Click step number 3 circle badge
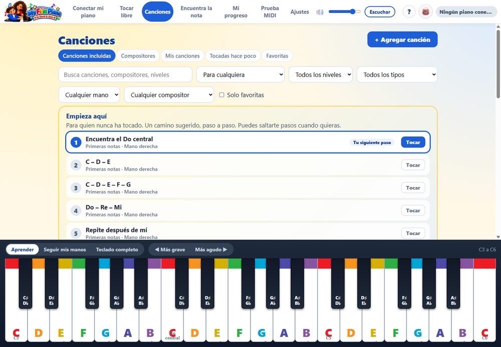This screenshot has height=347, width=501. coord(76,188)
